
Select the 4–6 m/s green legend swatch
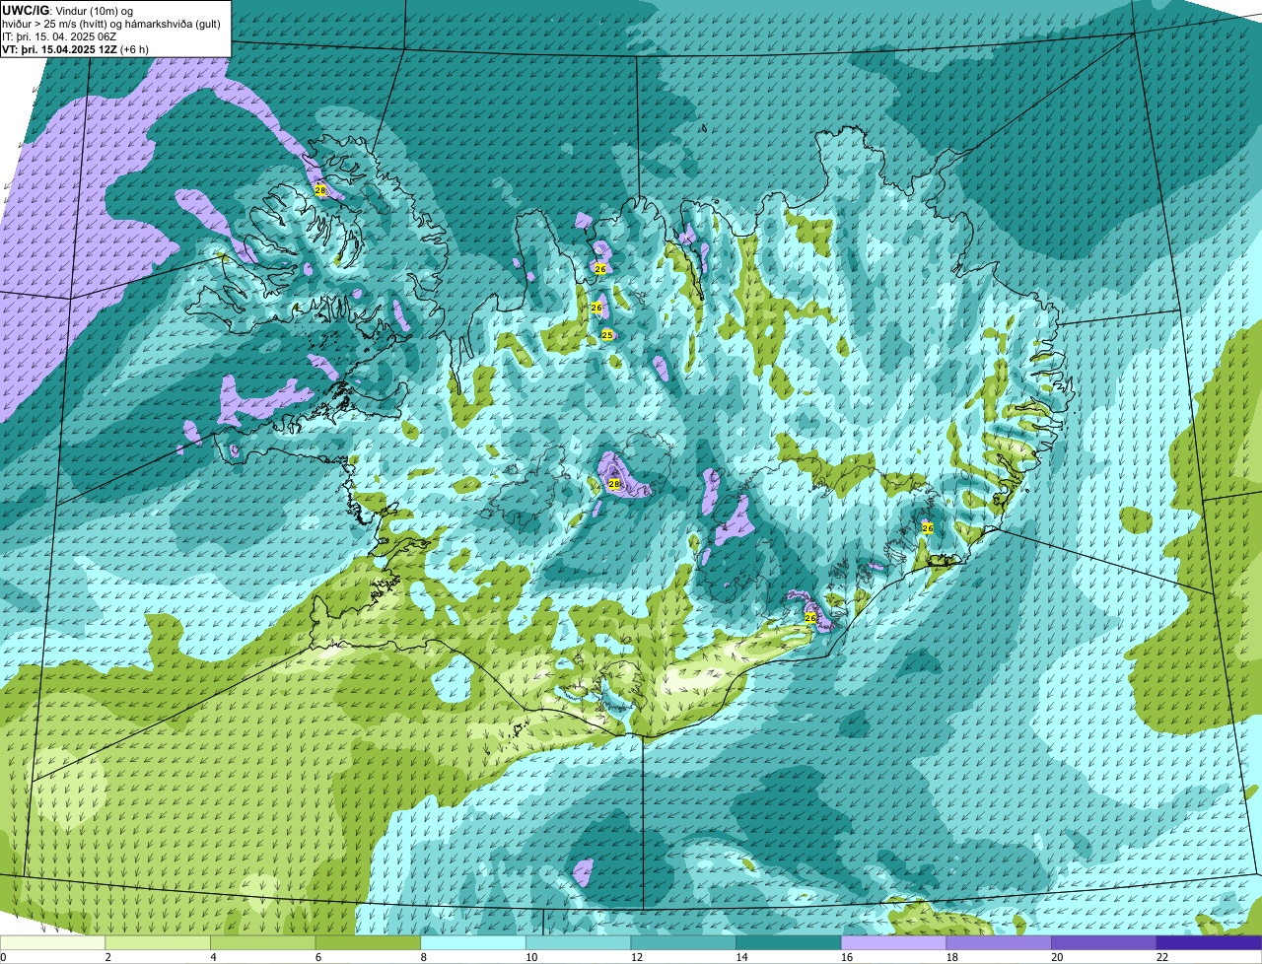click(263, 943)
